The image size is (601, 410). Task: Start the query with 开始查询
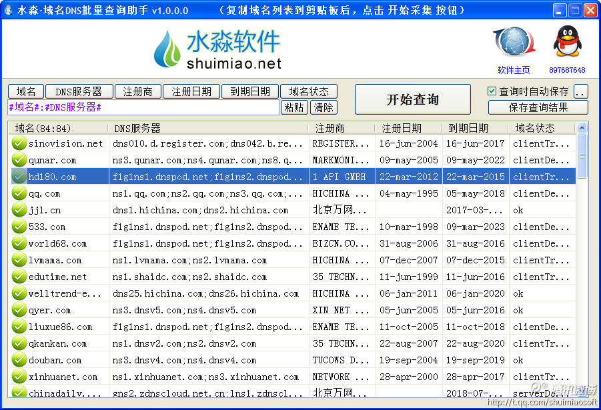[x=412, y=99]
